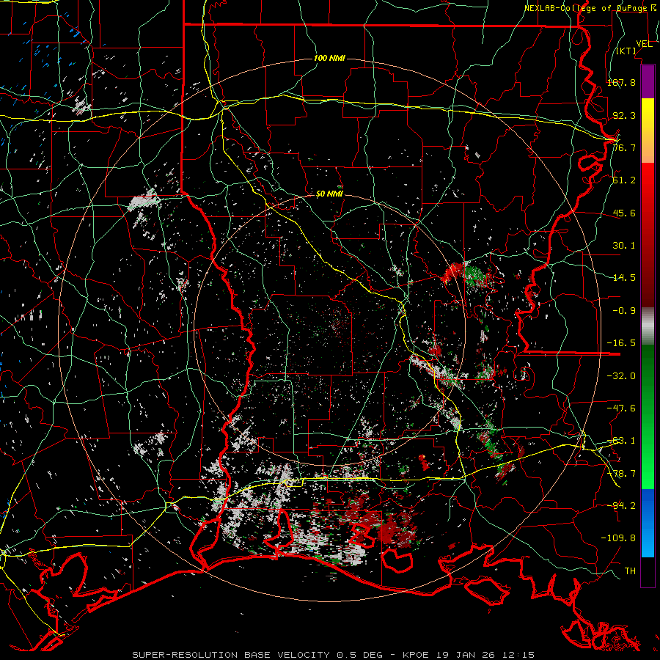Image resolution: width=660 pixels, height=660 pixels.
Task: Click the 45.6 velocity scale value
Action: pos(624,213)
